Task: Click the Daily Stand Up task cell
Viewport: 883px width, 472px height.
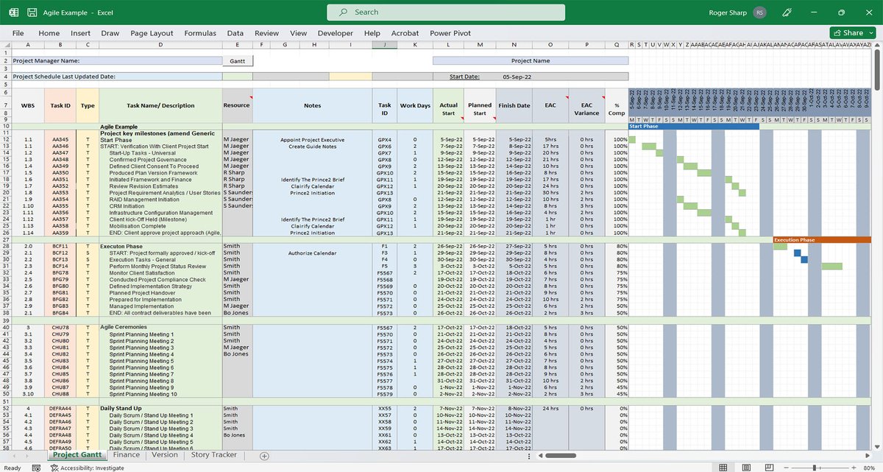Action: click(161, 408)
